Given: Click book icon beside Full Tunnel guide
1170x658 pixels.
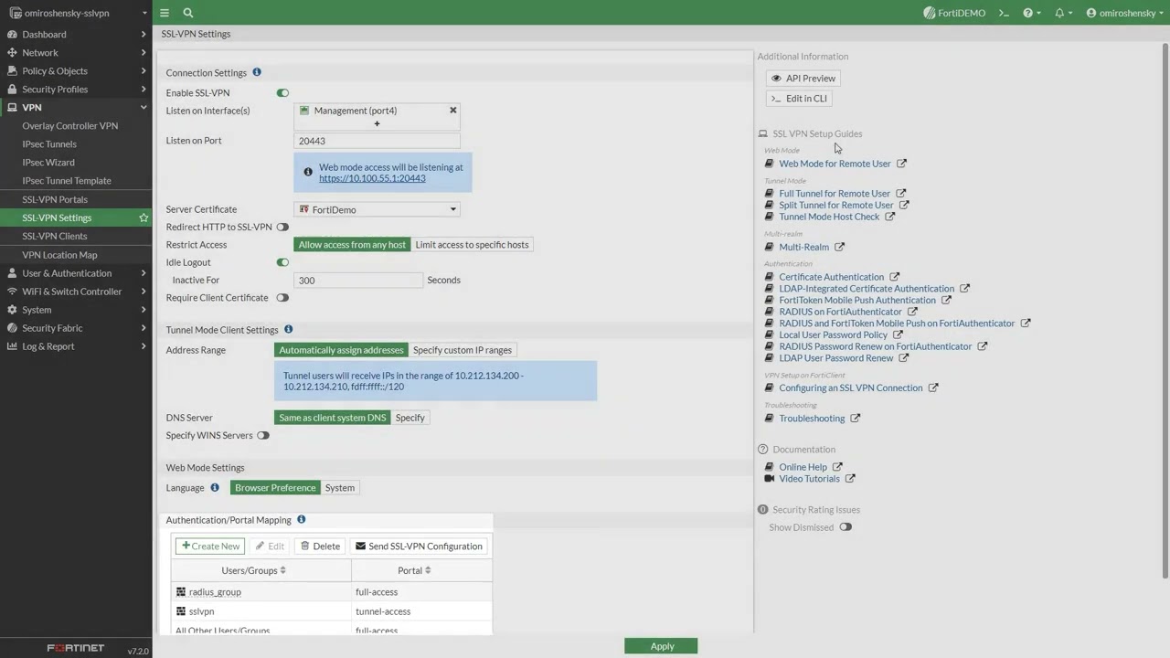Looking at the screenshot, I should click(x=770, y=194).
